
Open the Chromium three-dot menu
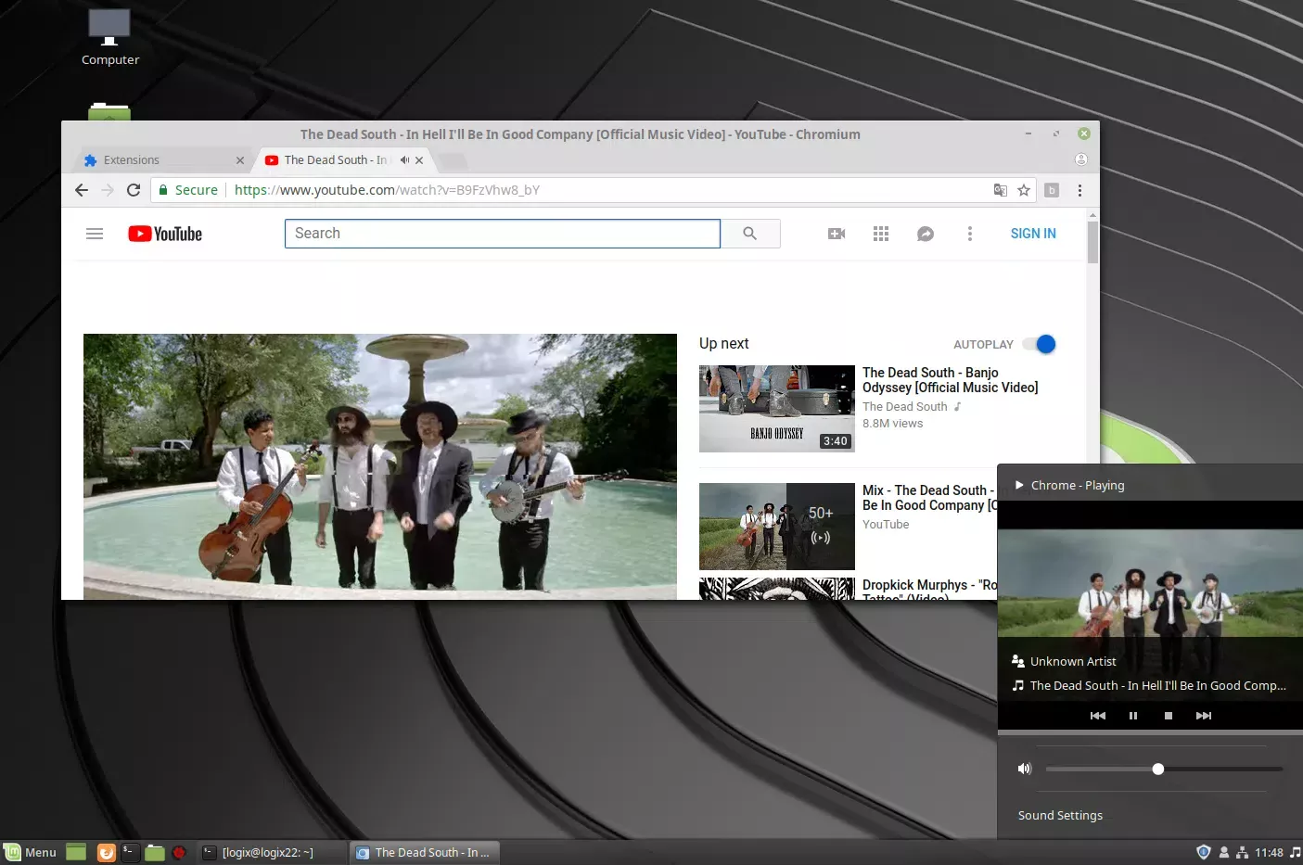[1079, 189]
